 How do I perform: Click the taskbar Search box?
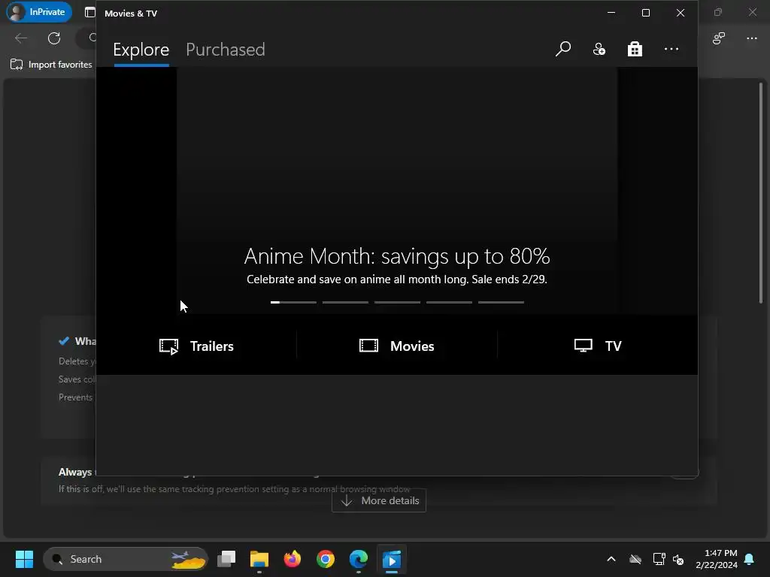pos(126,559)
